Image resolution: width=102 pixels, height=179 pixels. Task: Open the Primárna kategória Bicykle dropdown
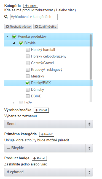49,148
